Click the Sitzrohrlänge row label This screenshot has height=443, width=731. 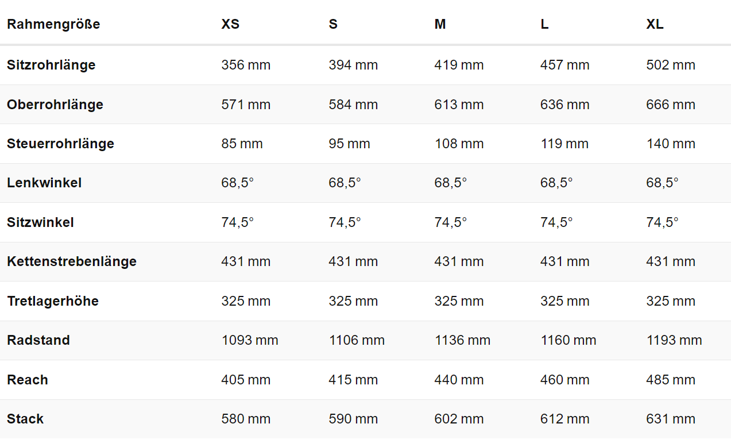coord(51,65)
